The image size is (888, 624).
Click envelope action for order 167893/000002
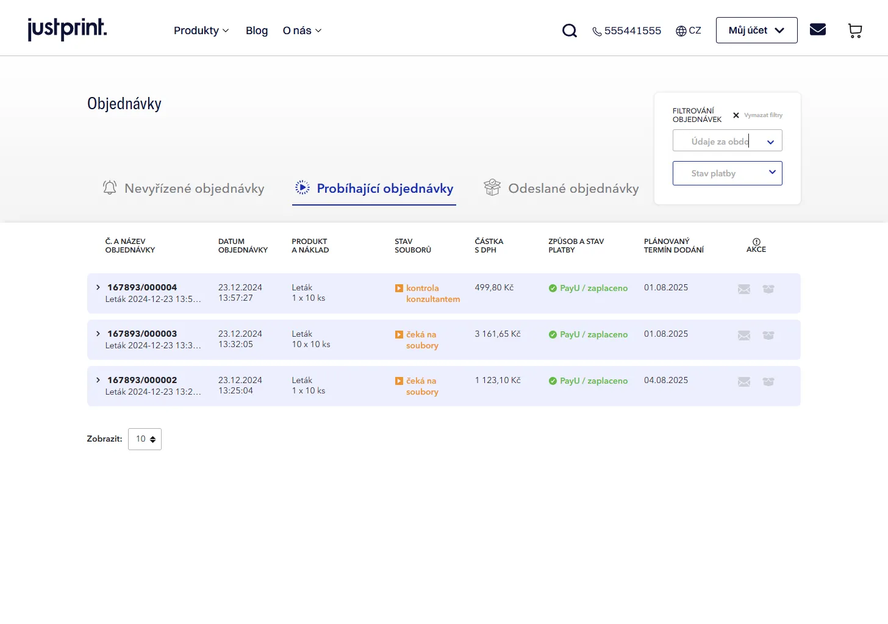click(x=744, y=382)
